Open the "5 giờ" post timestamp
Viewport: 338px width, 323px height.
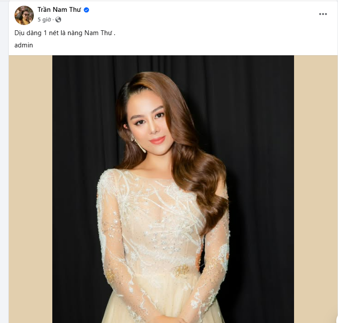click(44, 20)
